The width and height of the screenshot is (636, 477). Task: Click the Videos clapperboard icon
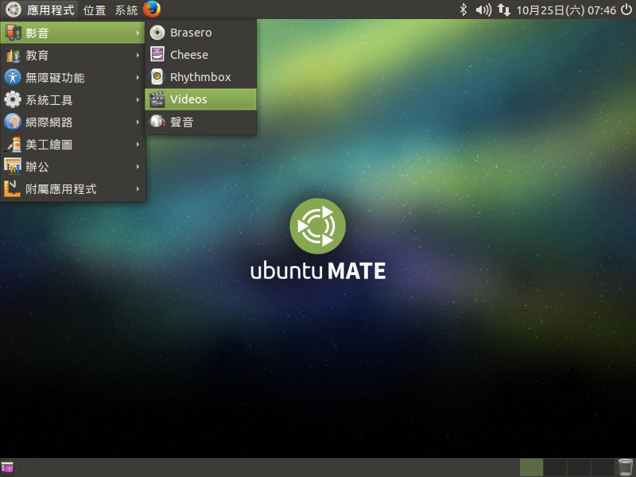point(157,99)
